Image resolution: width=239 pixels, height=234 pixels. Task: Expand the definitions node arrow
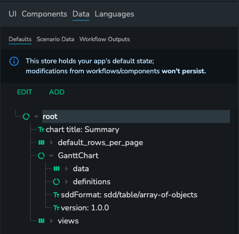coord(66,182)
